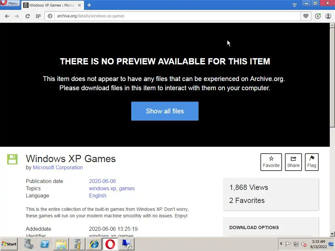
Task: Show hidden tray icons arrow
Action: 281,244
